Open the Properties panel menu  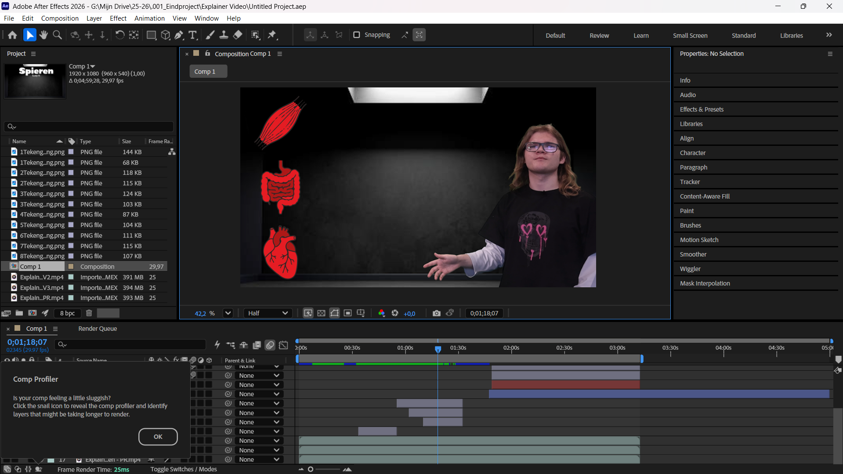830,54
